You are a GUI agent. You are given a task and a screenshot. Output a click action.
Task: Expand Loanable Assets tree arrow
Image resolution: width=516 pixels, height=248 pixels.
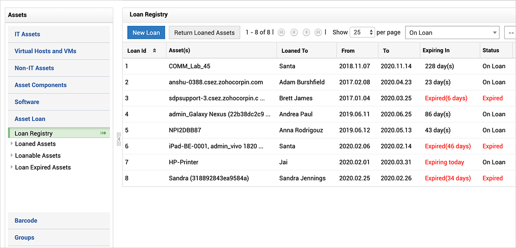[12, 155]
